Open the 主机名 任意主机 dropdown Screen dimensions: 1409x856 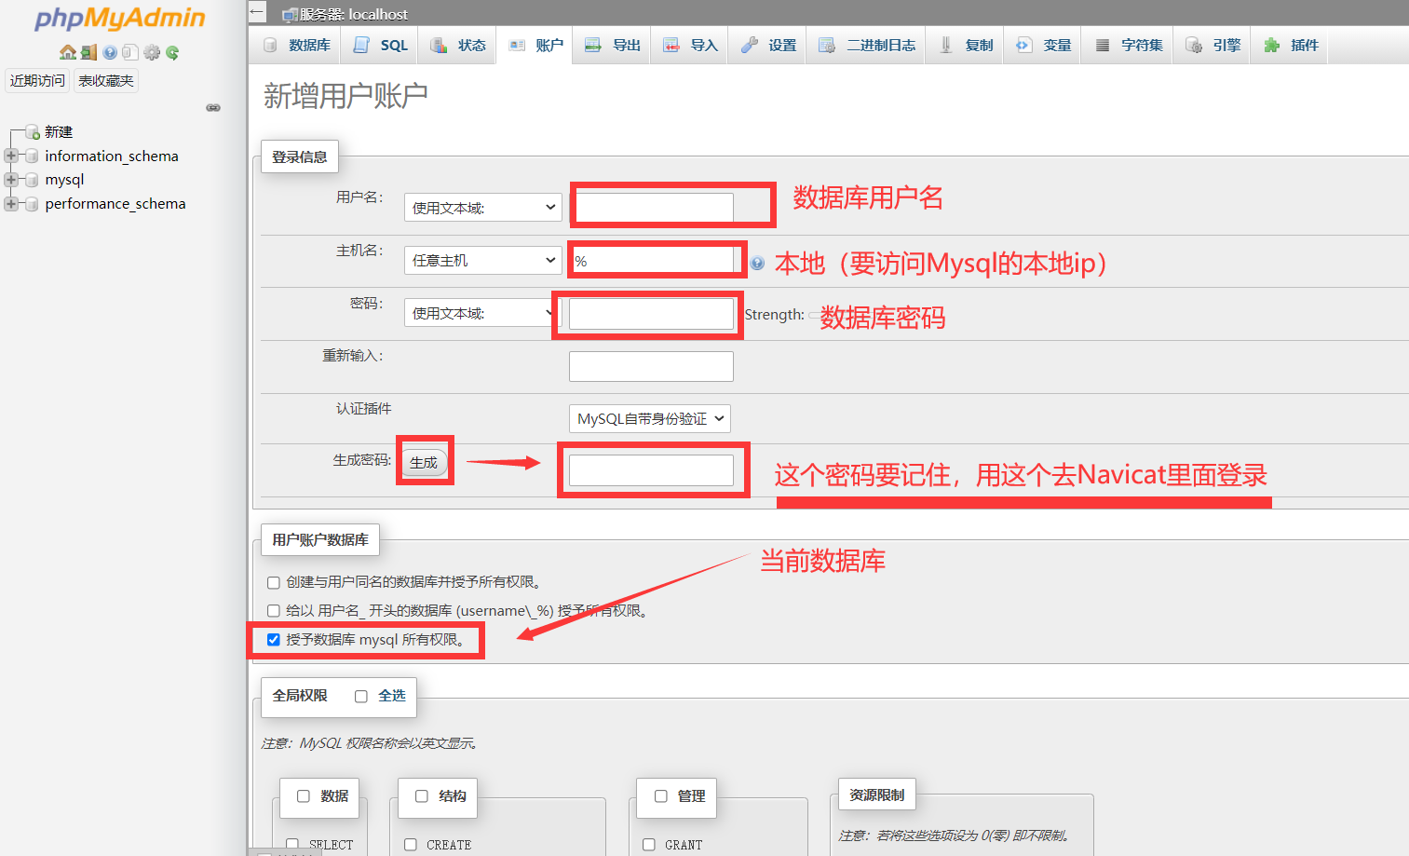(483, 260)
